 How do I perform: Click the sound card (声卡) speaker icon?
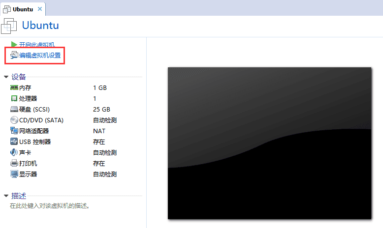point(14,152)
